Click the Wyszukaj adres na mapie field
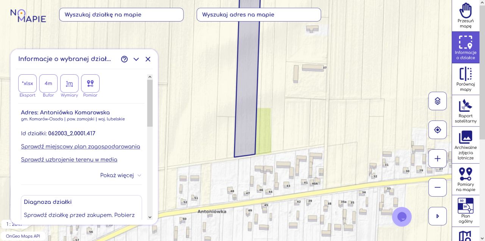This screenshot has height=241, width=485. coord(259,15)
